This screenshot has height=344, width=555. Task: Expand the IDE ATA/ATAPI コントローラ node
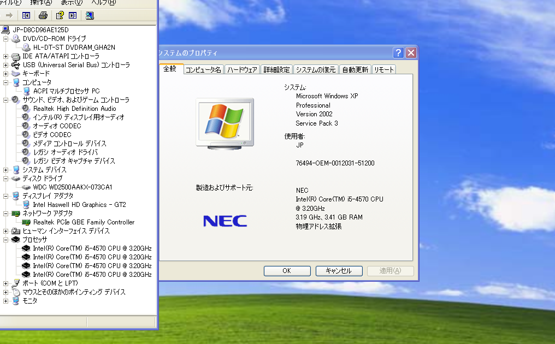[x=5, y=56]
